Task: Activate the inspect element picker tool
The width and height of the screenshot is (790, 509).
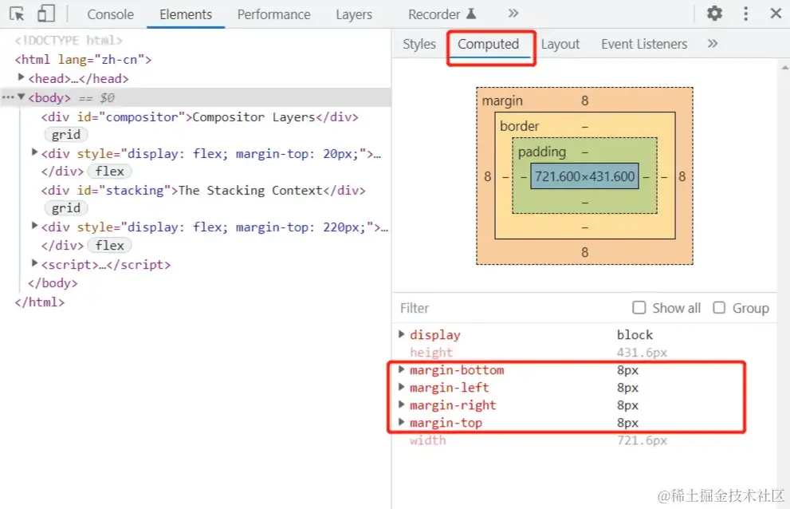Action: pos(17,14)
